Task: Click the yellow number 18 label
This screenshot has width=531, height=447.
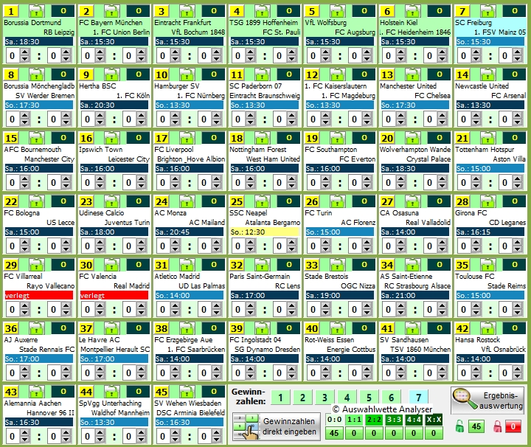Action: click(x=237, y=138)
